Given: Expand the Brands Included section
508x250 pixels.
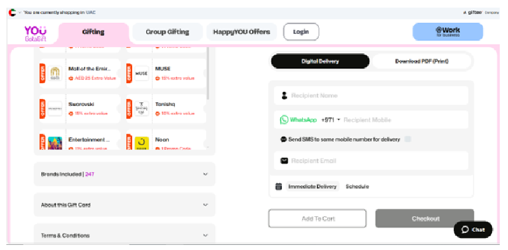Looking at the screenshot, I should point(124,174).
